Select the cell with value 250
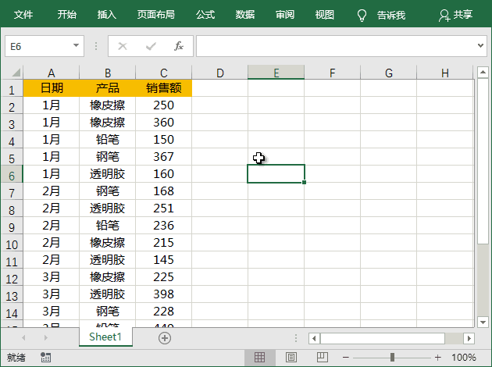 point(164,105)
